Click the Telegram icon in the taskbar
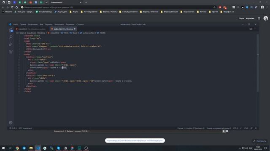270x151 pixels. (x=24, y=148)
